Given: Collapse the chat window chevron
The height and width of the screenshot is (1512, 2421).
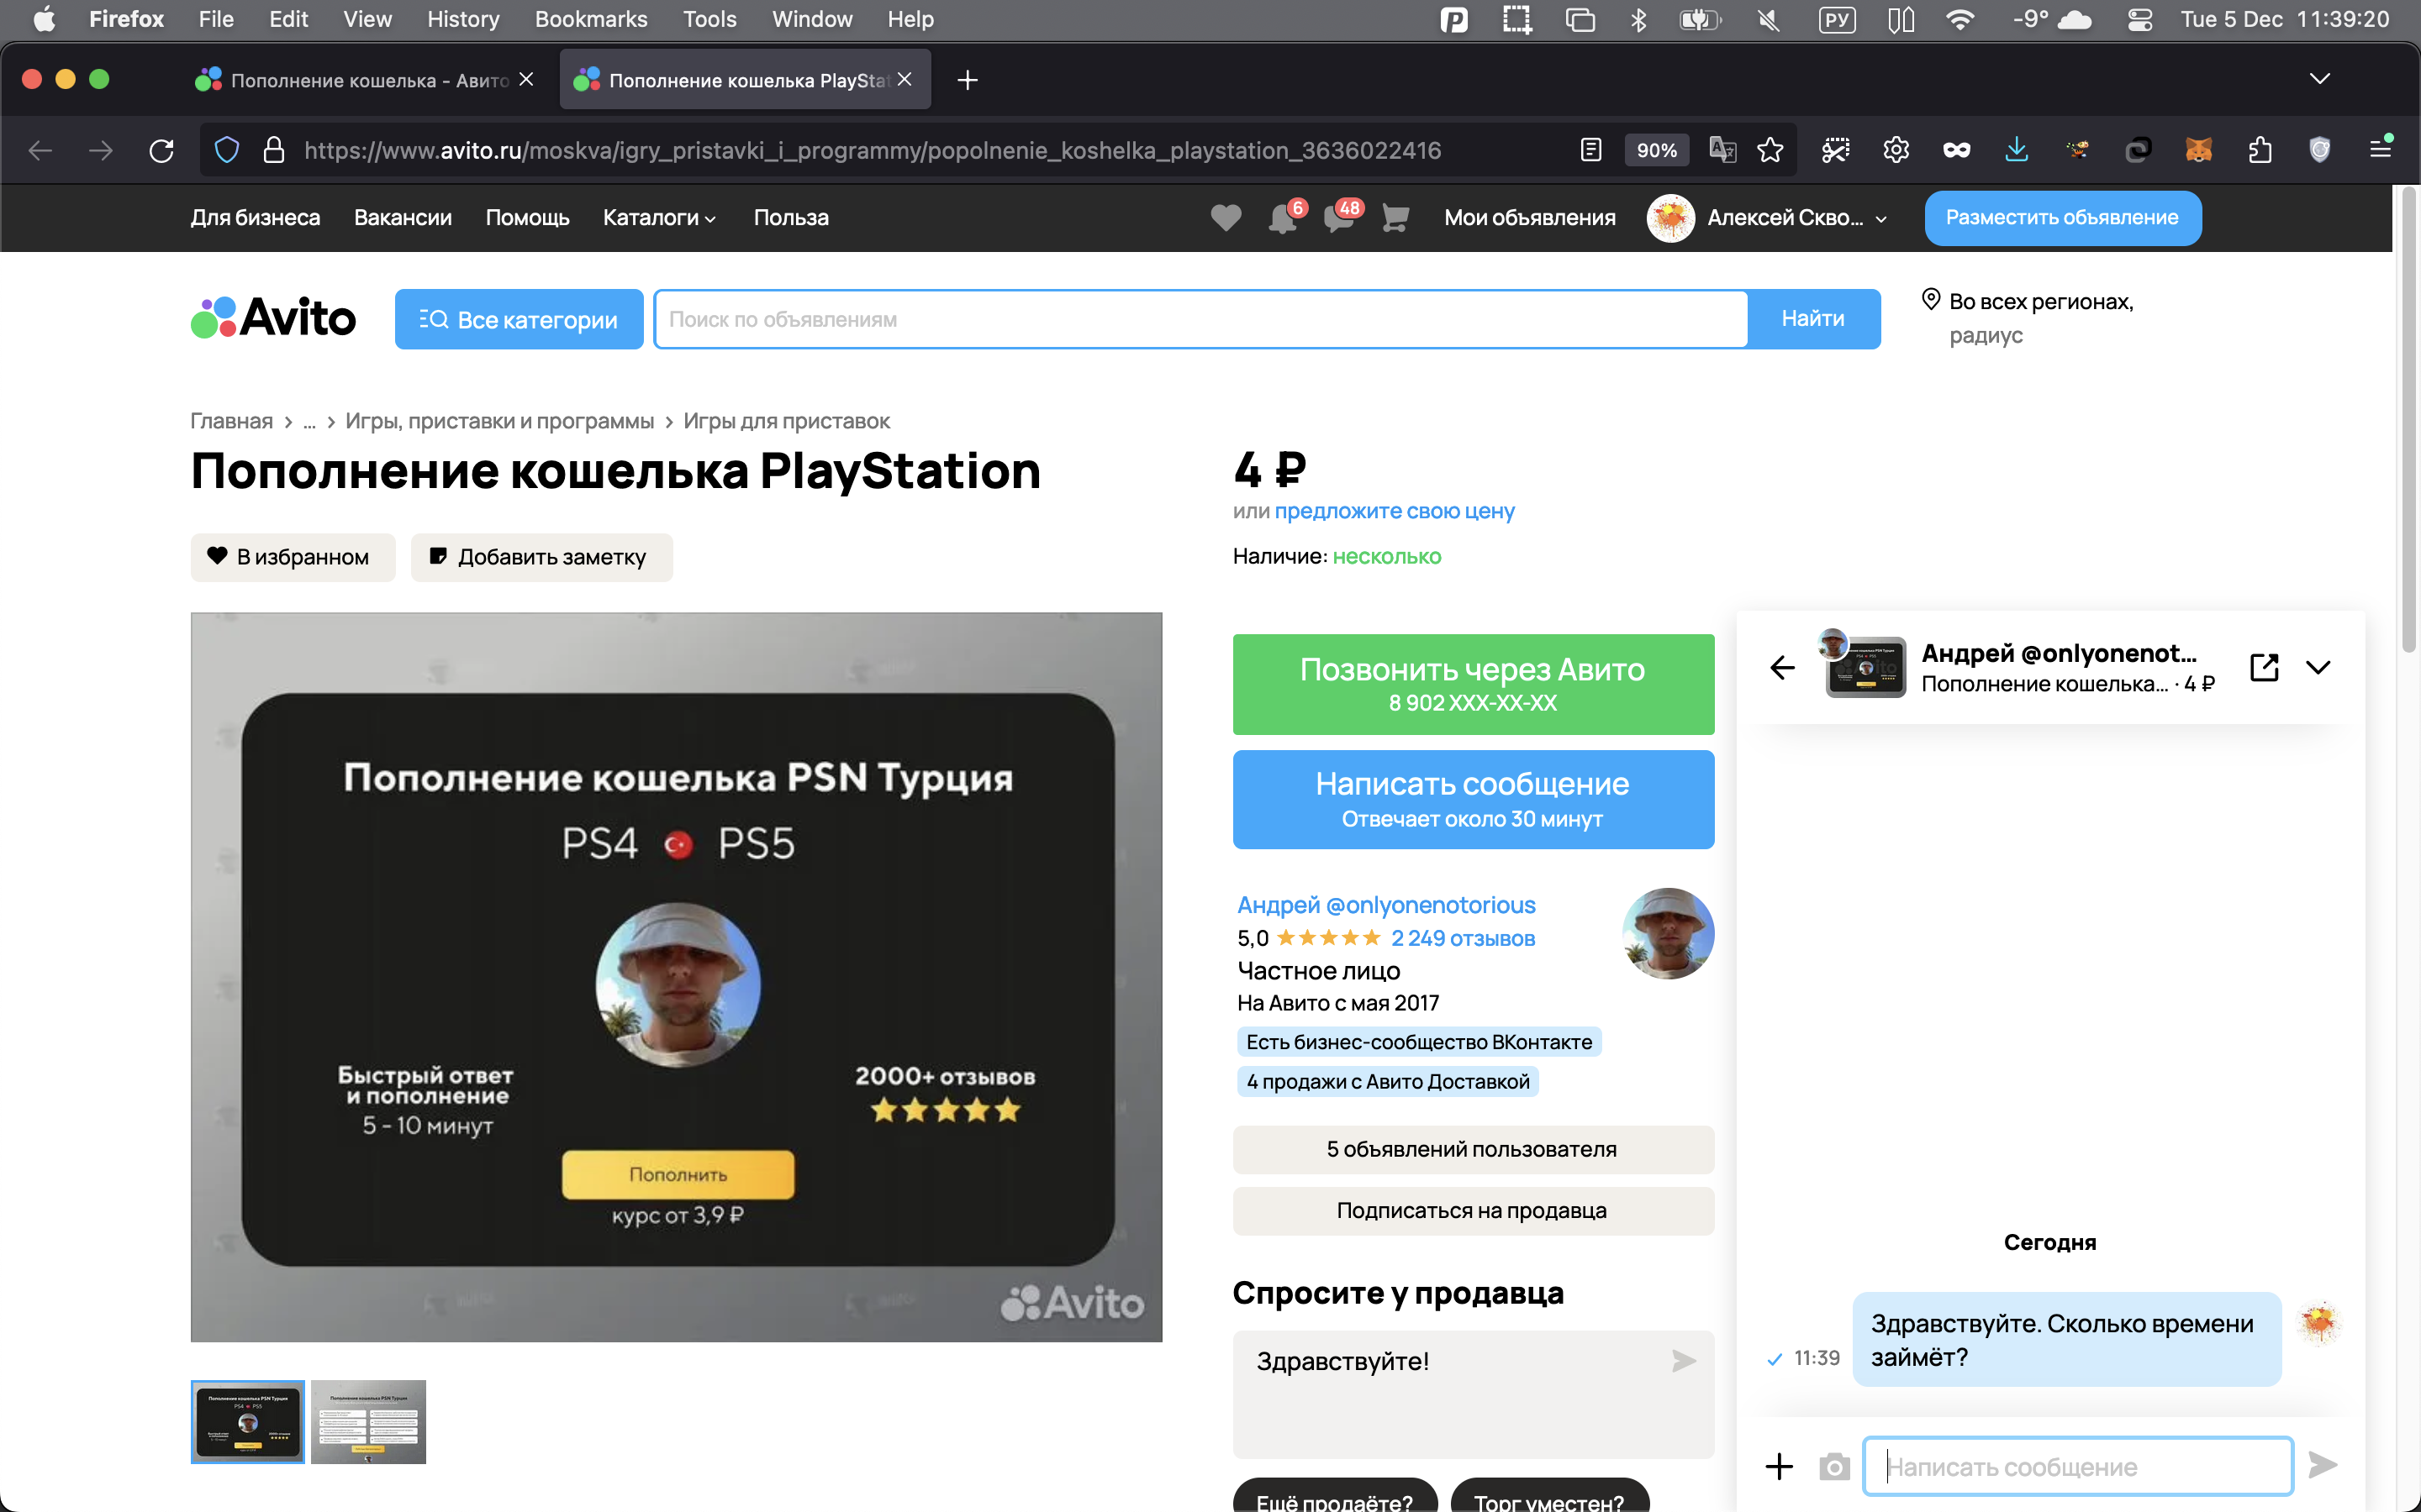Looking at the screenshot, I should click(2318, 667).
